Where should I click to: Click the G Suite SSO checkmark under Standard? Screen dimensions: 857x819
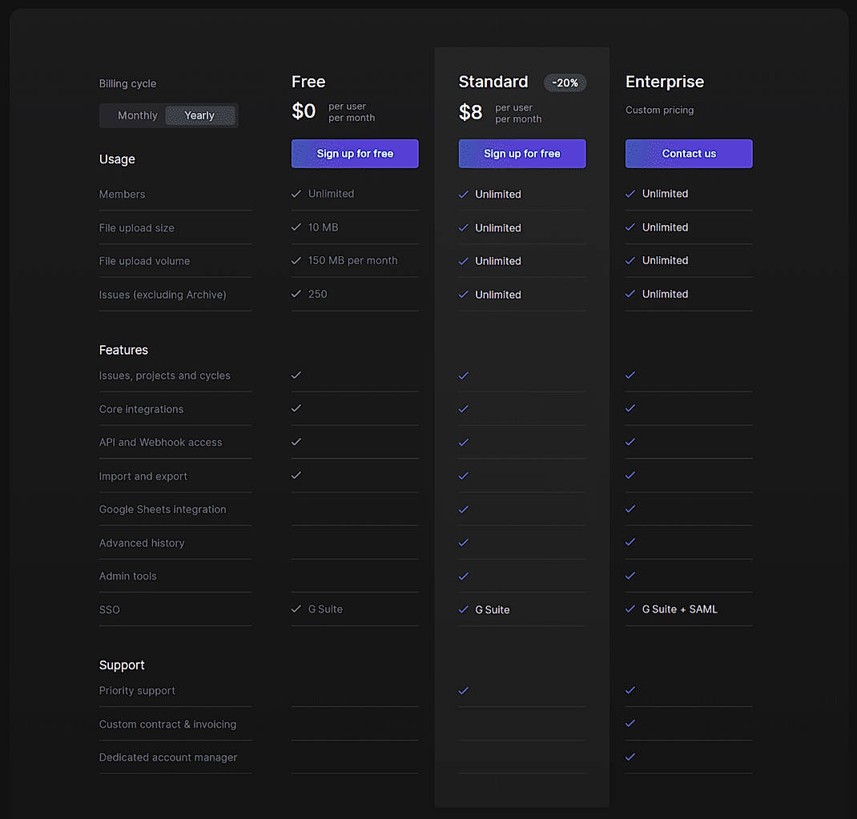[464, 609]
